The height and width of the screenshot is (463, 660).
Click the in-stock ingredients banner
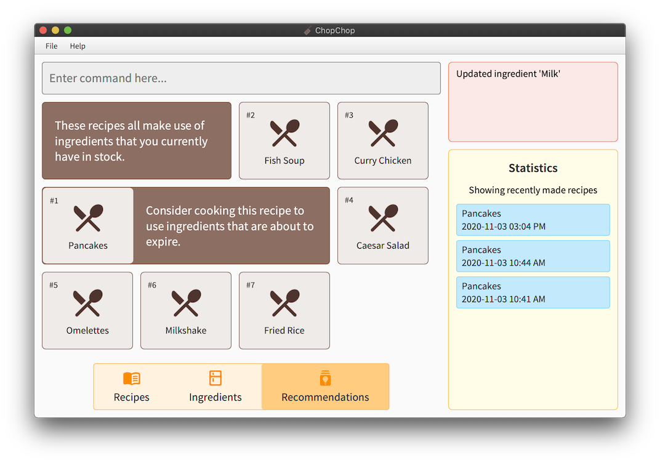pos(137,140)
